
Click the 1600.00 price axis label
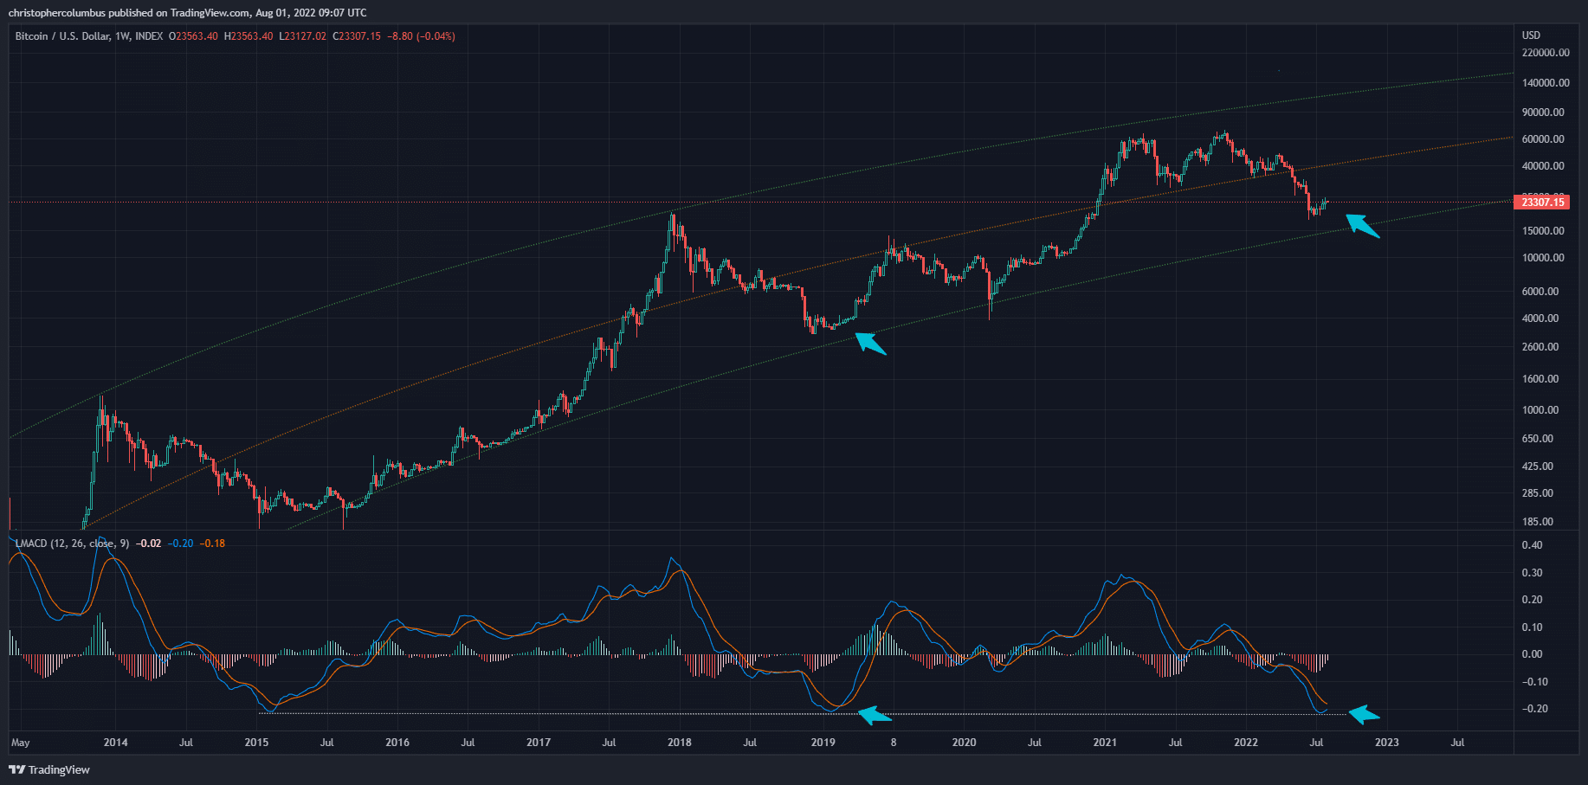click(x=1542, y=379)
